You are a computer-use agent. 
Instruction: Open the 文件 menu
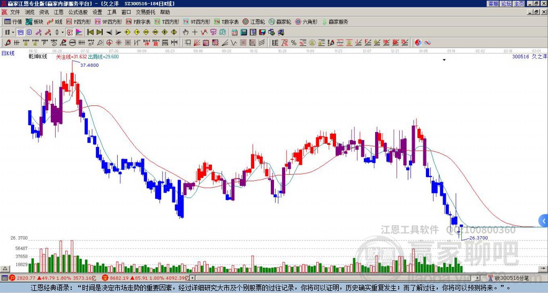15,12
